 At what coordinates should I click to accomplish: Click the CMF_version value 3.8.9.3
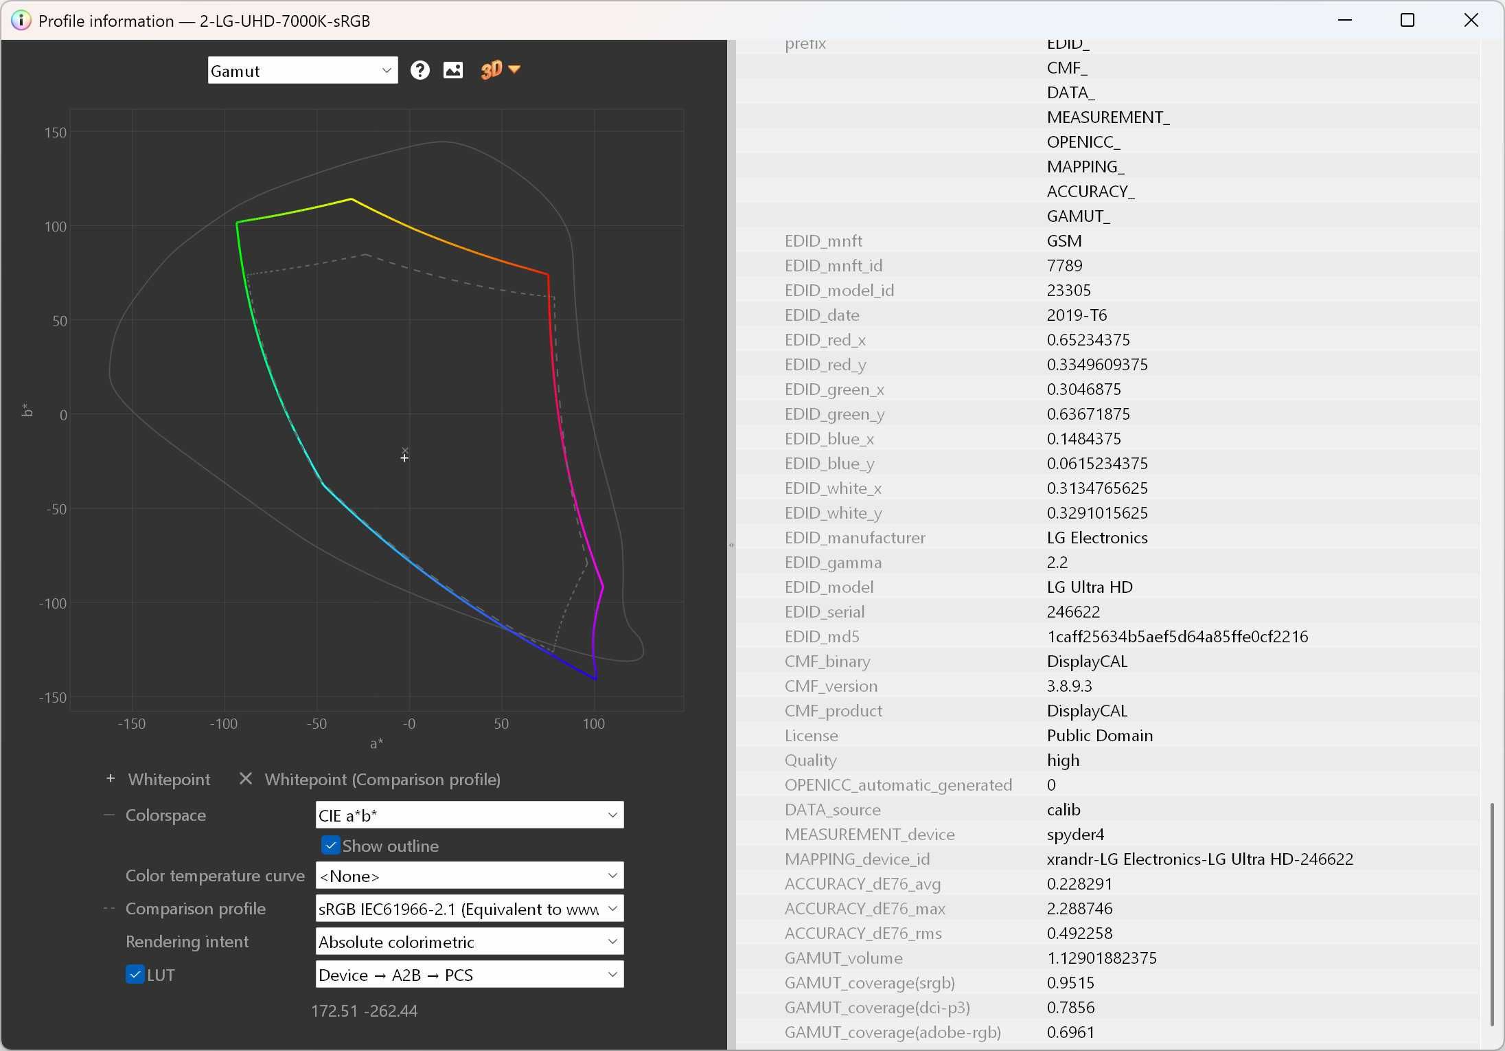point(1069,686)
